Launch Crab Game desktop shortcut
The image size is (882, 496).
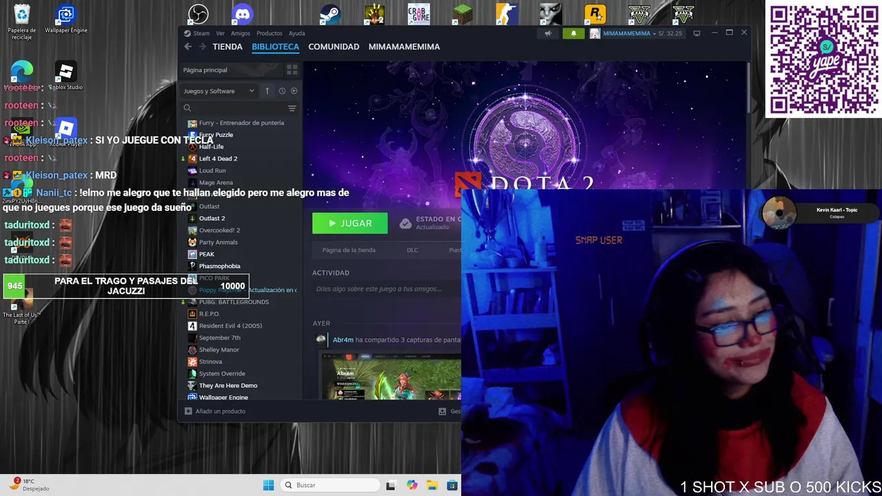[x=418, y=14]
